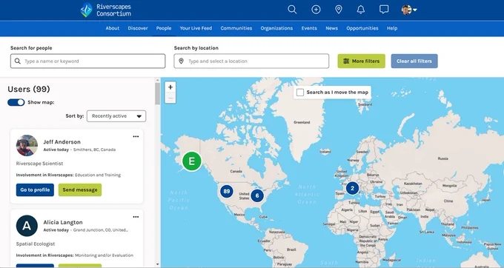The image size is (504, 268).
Task: Click Education and Training involvement text
Action: tap(98, 175)
